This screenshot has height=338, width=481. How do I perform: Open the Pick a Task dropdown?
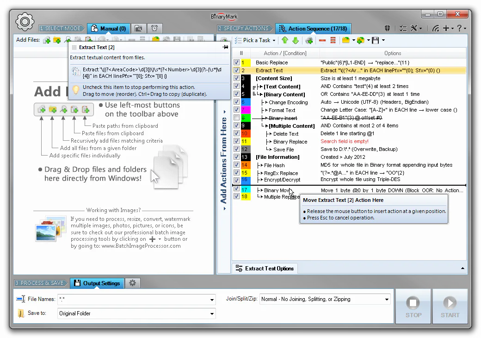coord(255,40)
